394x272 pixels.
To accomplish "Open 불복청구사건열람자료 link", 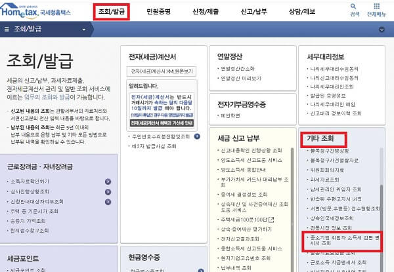I will click(334, 161).
